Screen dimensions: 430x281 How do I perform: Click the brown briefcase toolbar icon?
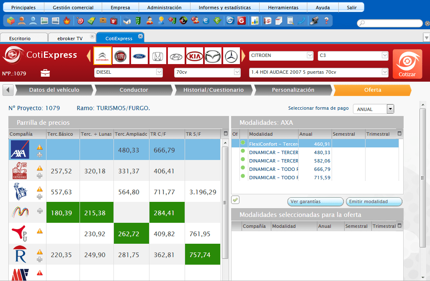103,21
